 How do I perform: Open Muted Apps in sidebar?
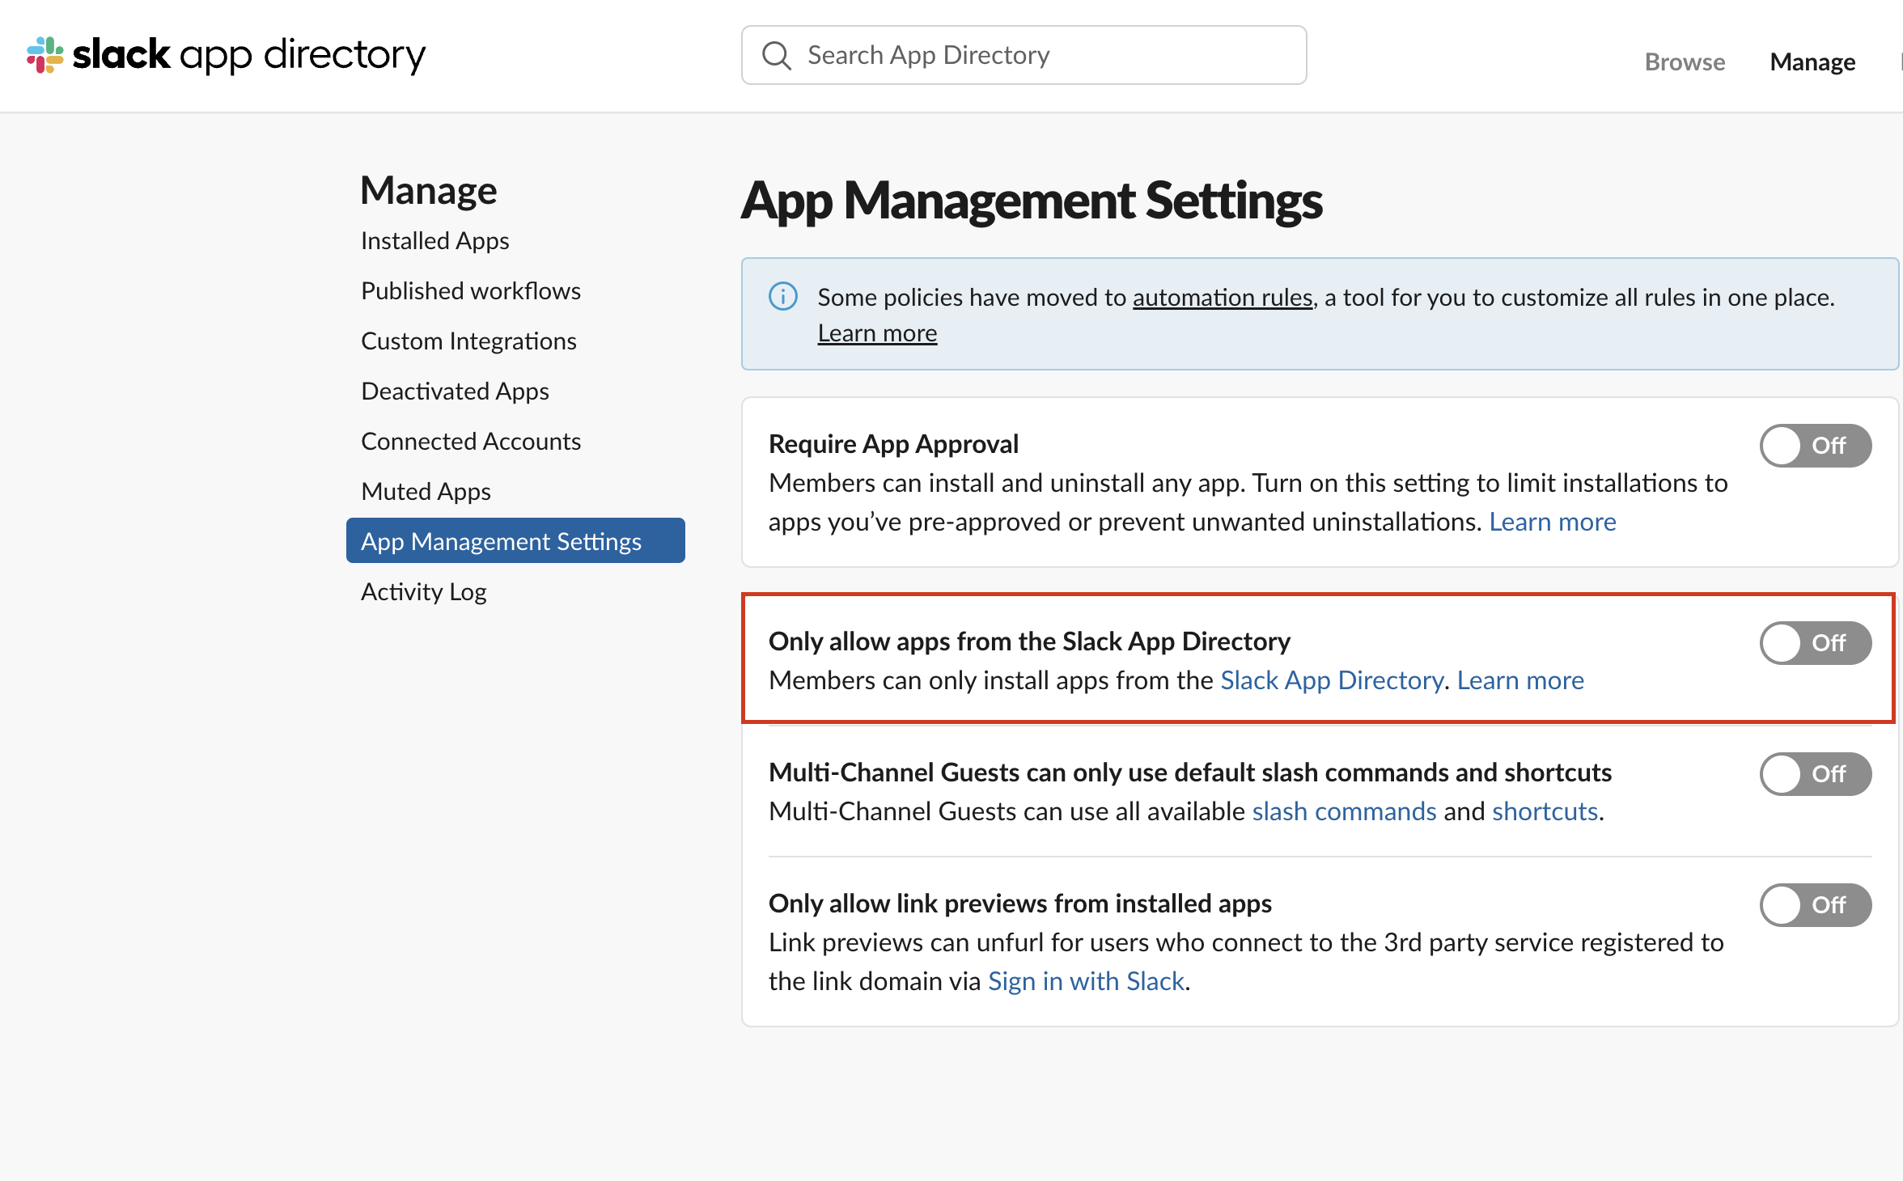pyautogui.click(x=426, y=492)
